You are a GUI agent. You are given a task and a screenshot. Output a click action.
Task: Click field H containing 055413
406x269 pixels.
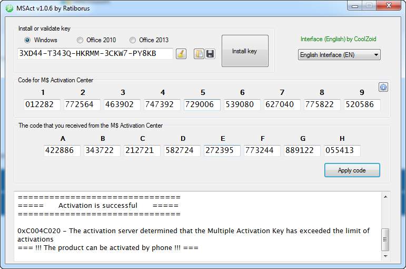click(x=342, y=150)
